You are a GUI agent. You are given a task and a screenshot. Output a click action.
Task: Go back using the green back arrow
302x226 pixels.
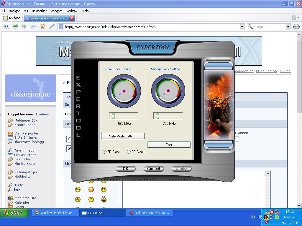15,26
